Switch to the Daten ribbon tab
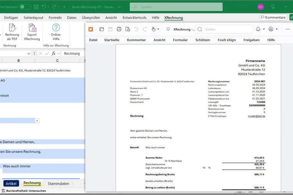The image size is (293, 195). 72,18
